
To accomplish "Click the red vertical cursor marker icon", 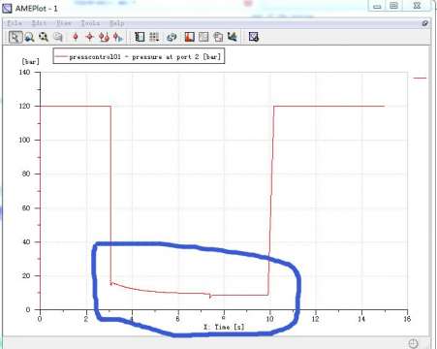I will point(76,37).
